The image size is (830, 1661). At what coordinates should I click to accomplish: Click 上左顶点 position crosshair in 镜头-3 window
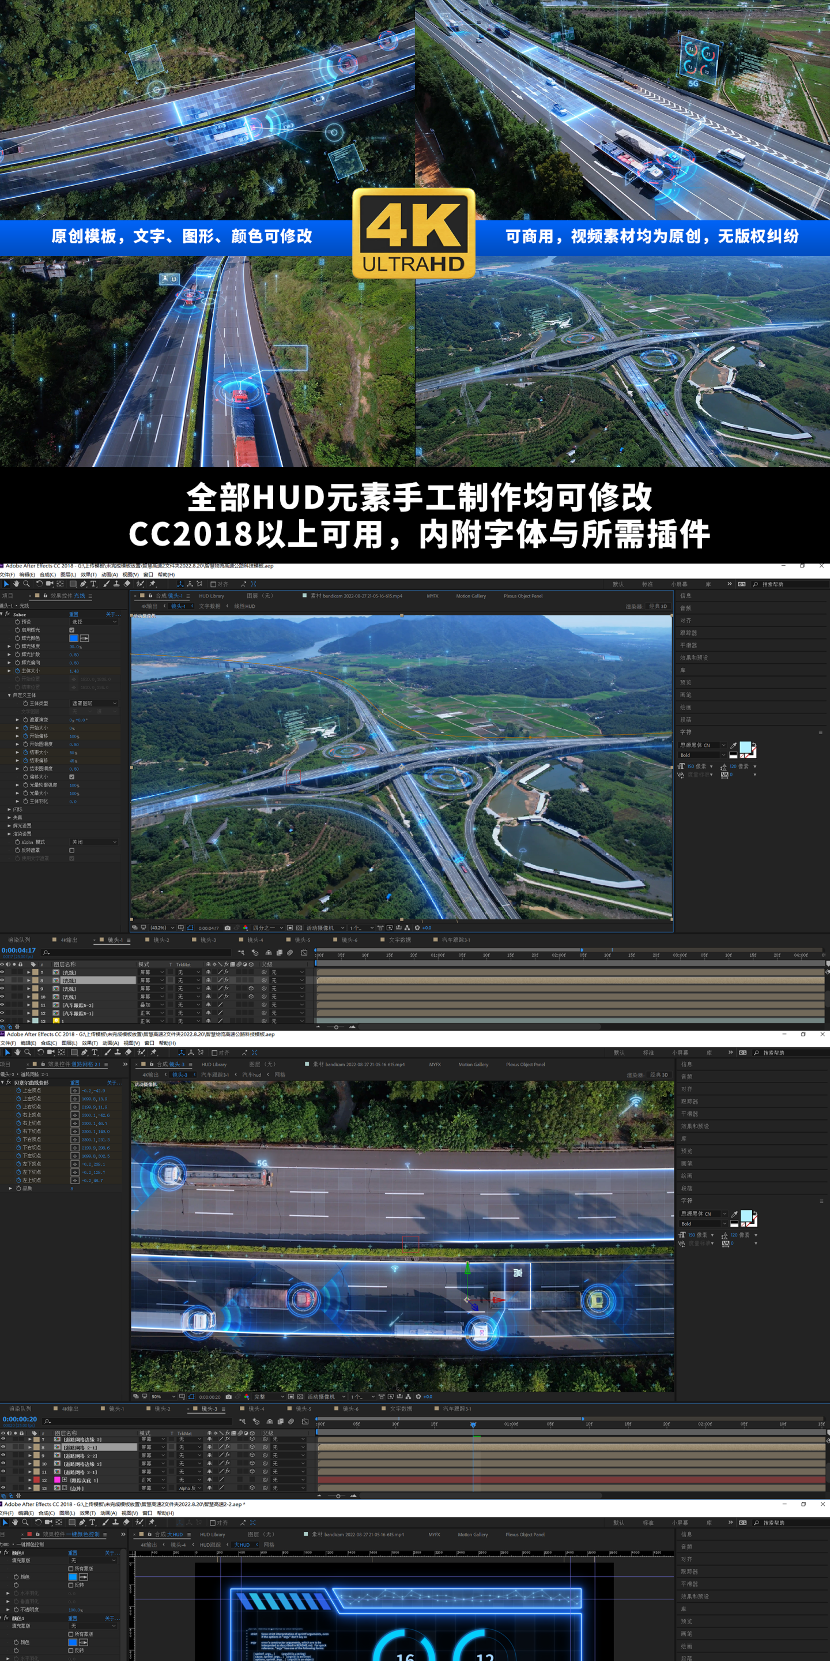[75, 1091]
